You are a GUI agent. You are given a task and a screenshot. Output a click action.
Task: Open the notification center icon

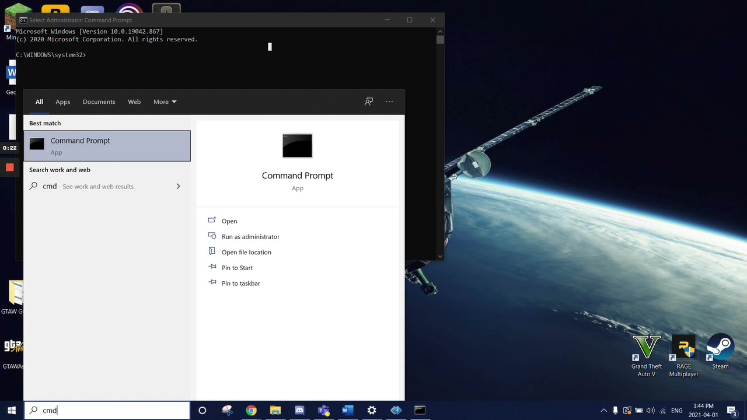point(732,411)
